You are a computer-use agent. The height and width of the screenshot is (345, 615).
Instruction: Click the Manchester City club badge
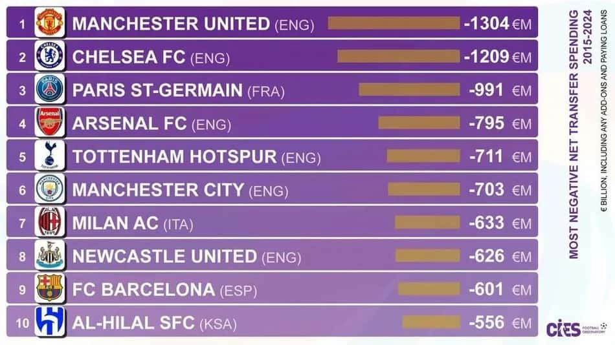pos(49,189)
